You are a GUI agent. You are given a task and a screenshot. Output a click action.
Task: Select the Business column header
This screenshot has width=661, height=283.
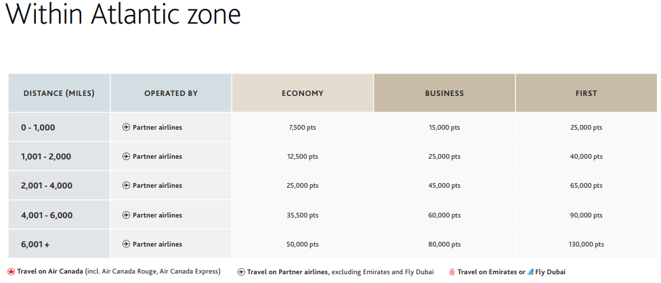click(x=444, y=93)
